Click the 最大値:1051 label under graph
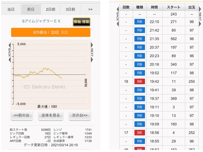Image resolution: width=203 pixels, height=152 pixels. click(x=47, y=107)
